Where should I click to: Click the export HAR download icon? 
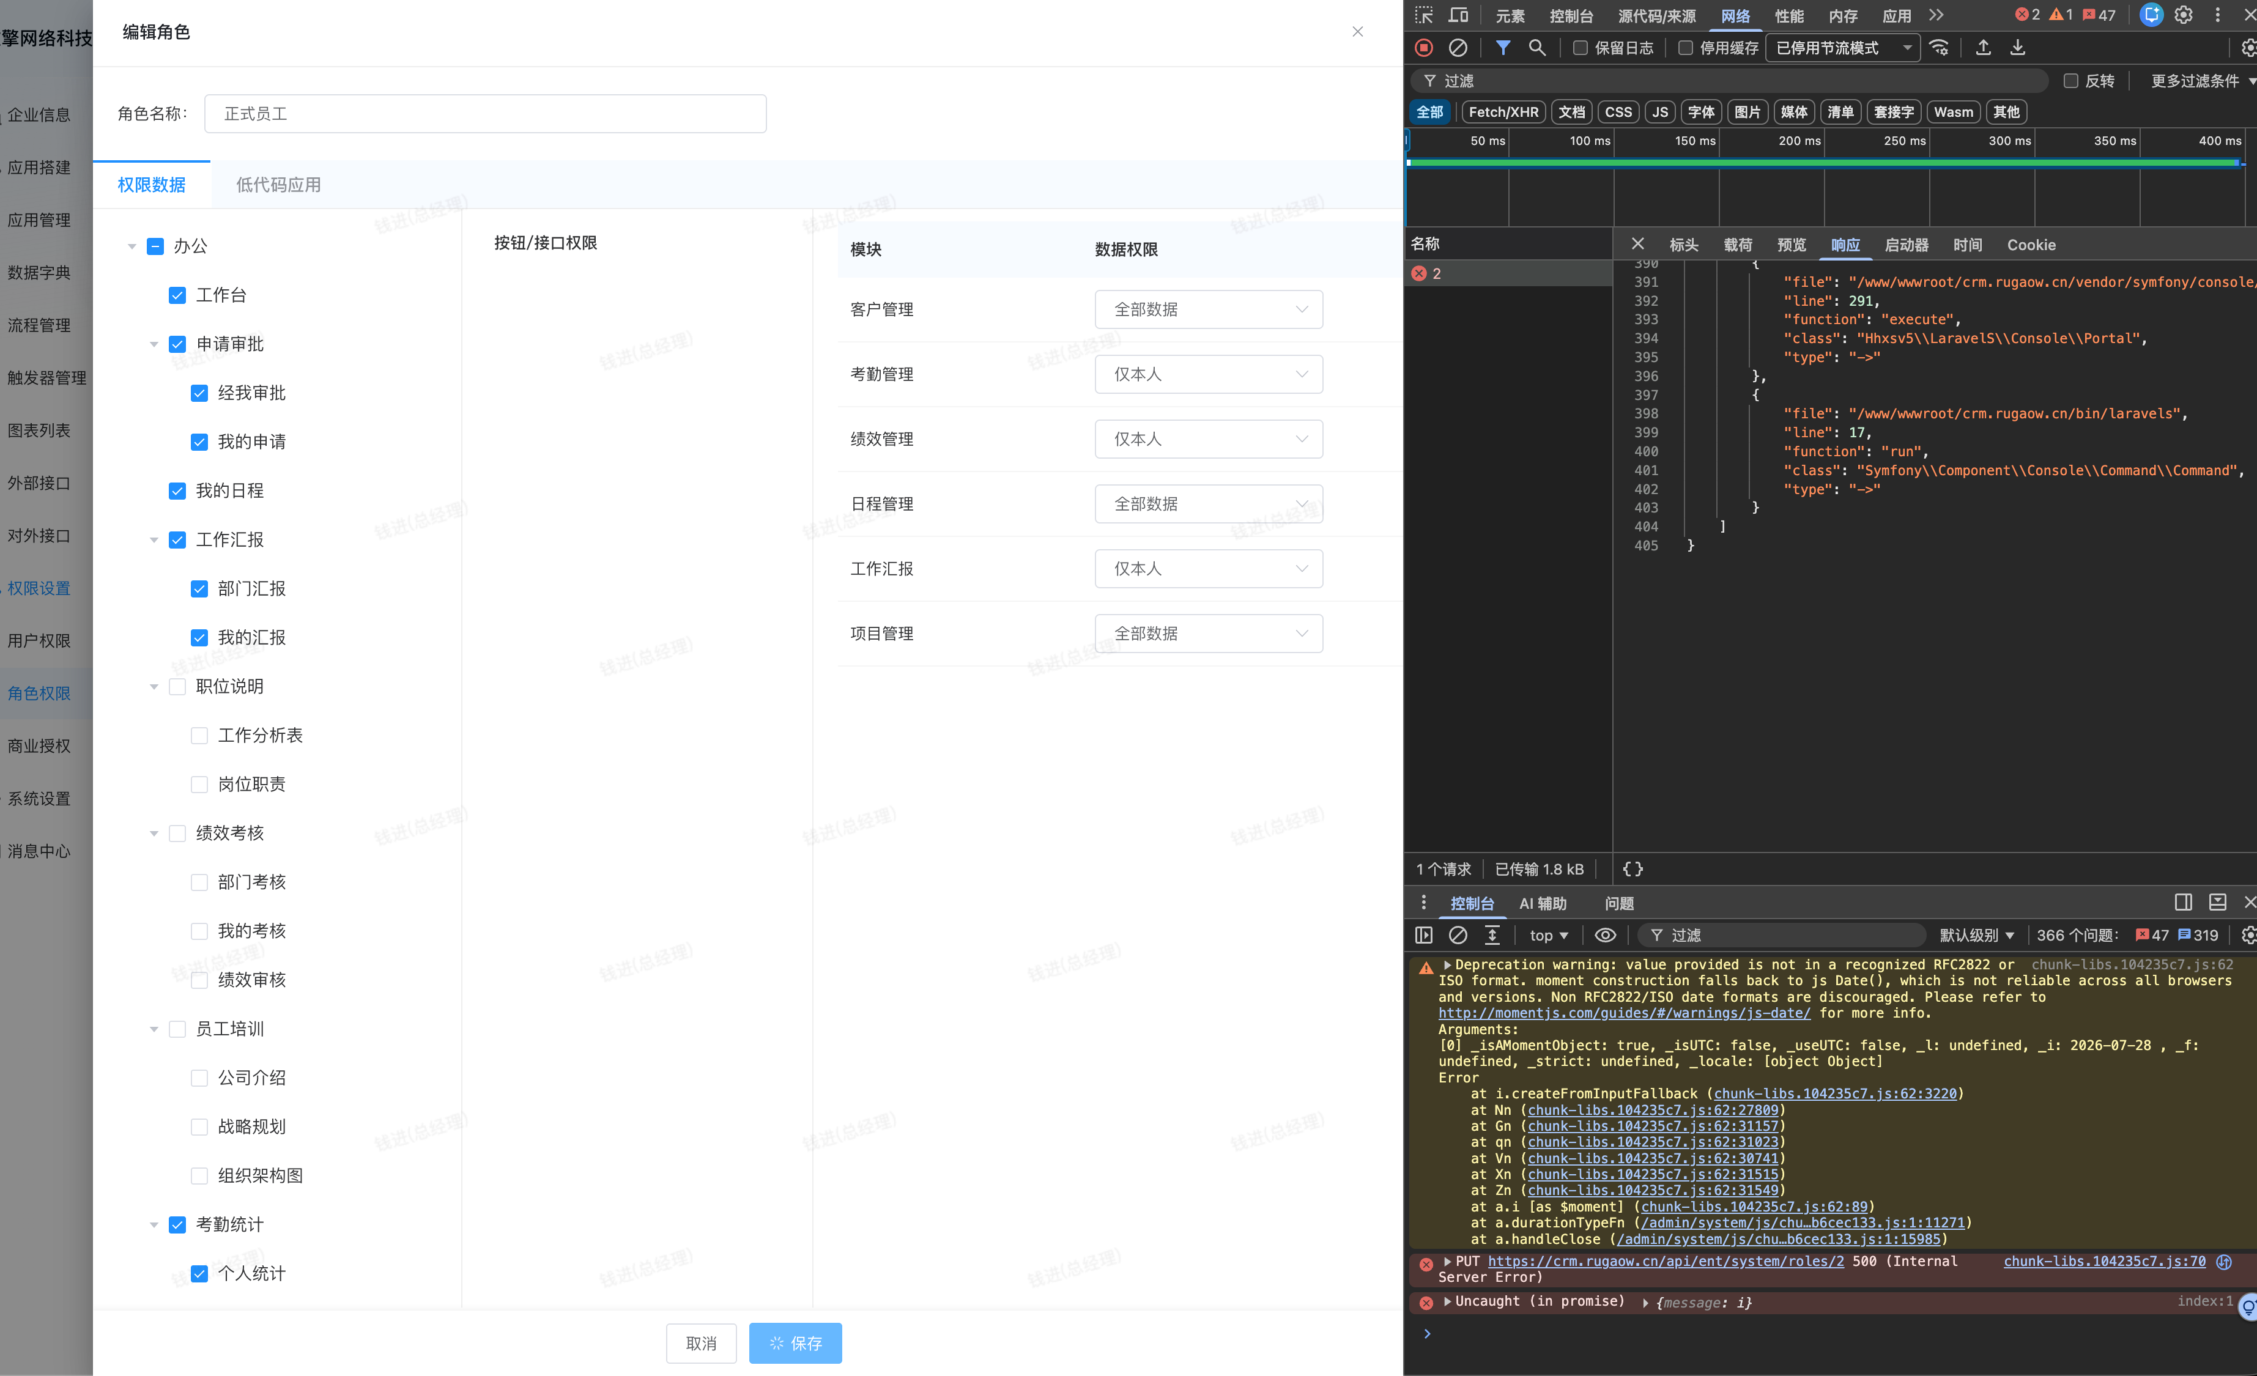point(2017,48)
